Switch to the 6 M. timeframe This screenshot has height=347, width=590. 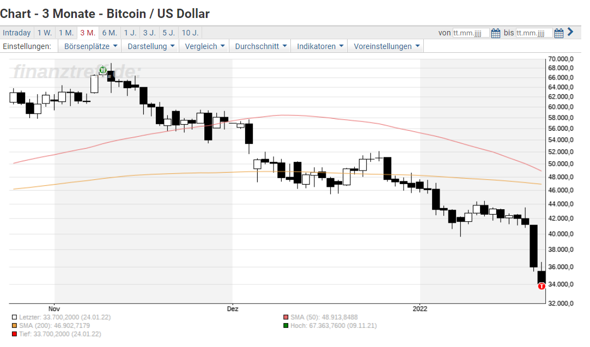click(110, 33)
